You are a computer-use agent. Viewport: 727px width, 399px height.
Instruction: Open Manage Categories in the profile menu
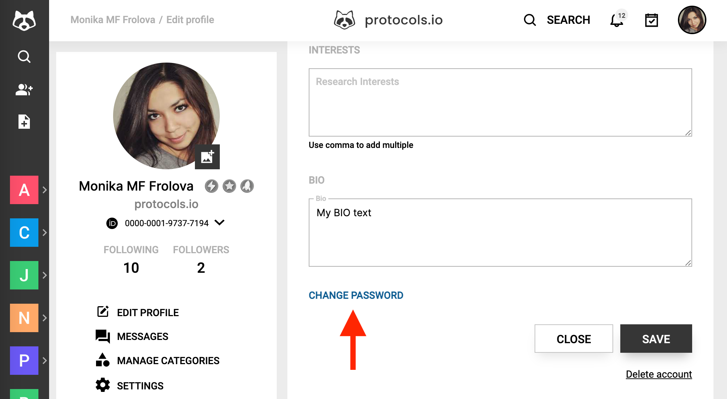(158, 360)
